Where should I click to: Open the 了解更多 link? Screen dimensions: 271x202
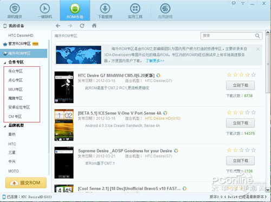155,61
